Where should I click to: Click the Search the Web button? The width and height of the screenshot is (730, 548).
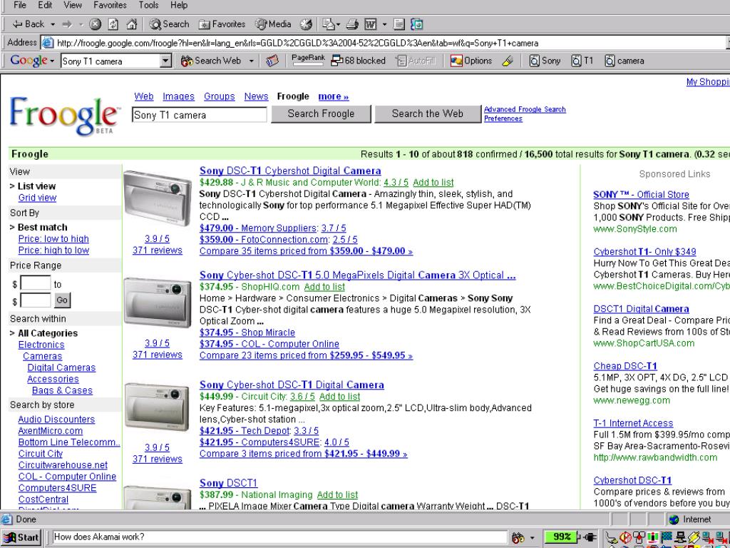(x=428, y=113)
